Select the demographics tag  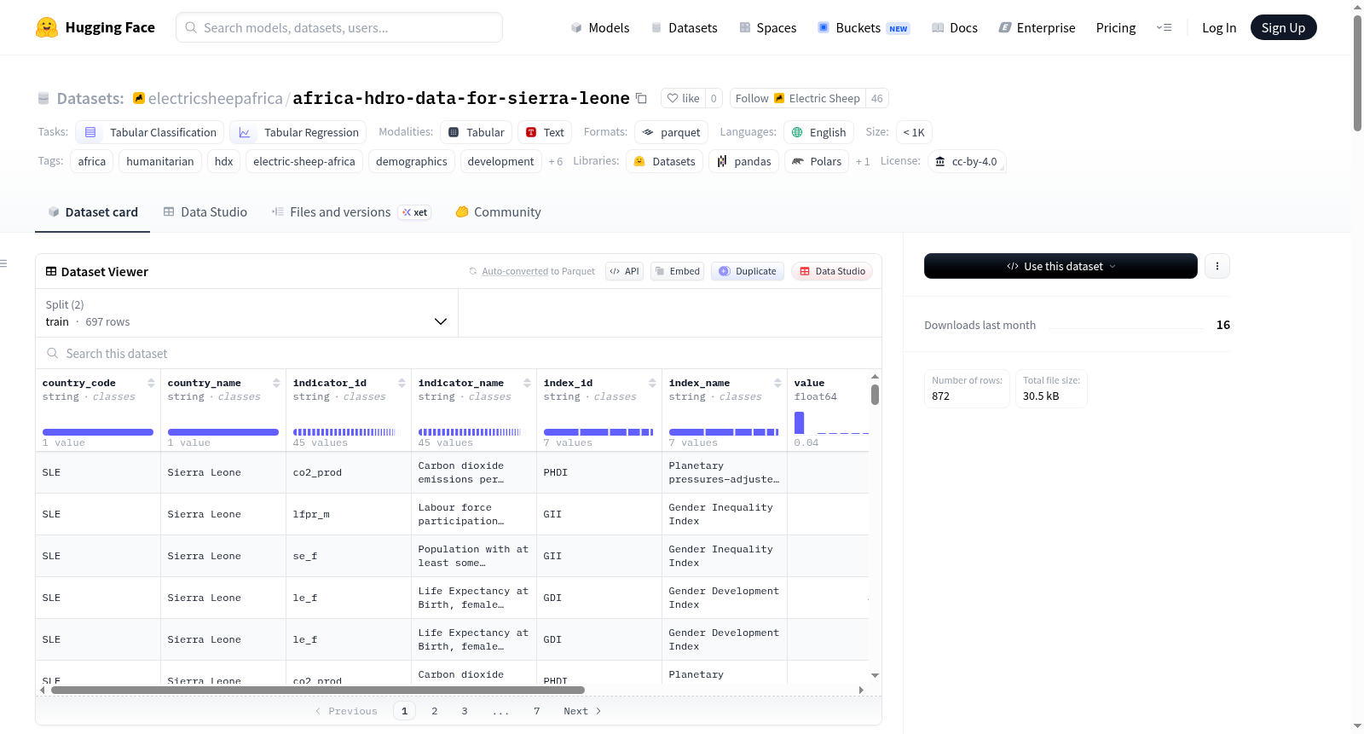(412, 161)
